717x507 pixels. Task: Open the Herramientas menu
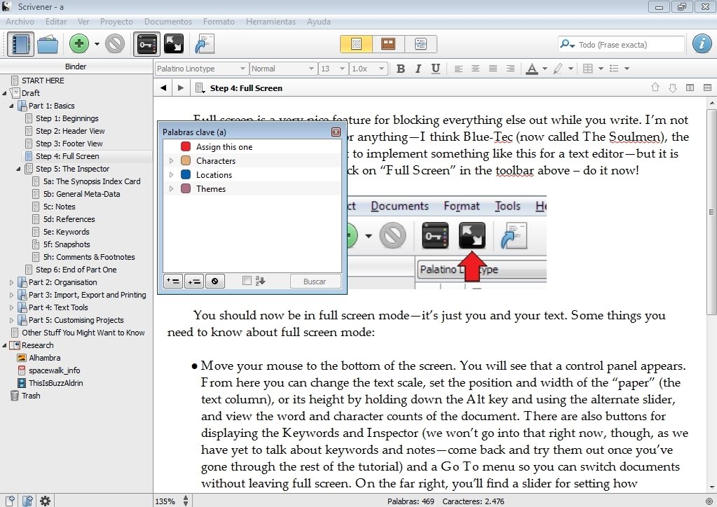(x=271, y=22)
